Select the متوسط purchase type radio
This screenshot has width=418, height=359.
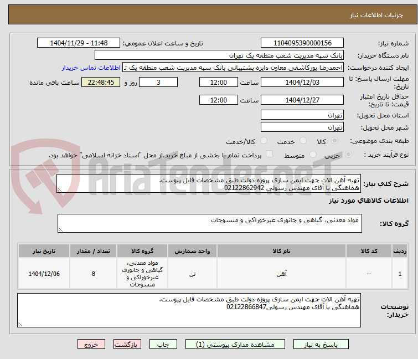click(x=313, y=155)
